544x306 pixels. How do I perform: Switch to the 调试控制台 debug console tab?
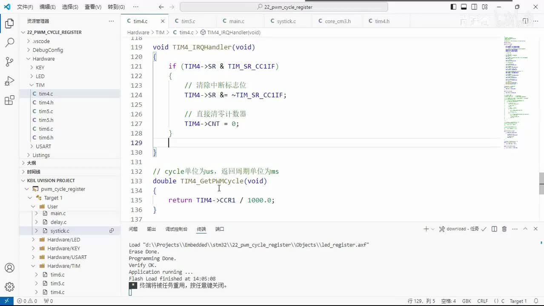click(x=176, y=229)
